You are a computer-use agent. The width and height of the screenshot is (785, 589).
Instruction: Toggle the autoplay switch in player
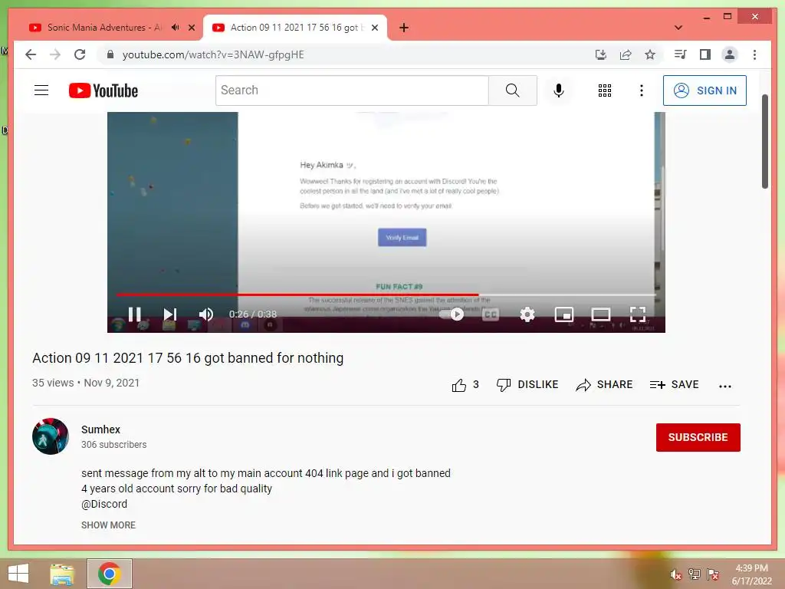click(452, 314)
